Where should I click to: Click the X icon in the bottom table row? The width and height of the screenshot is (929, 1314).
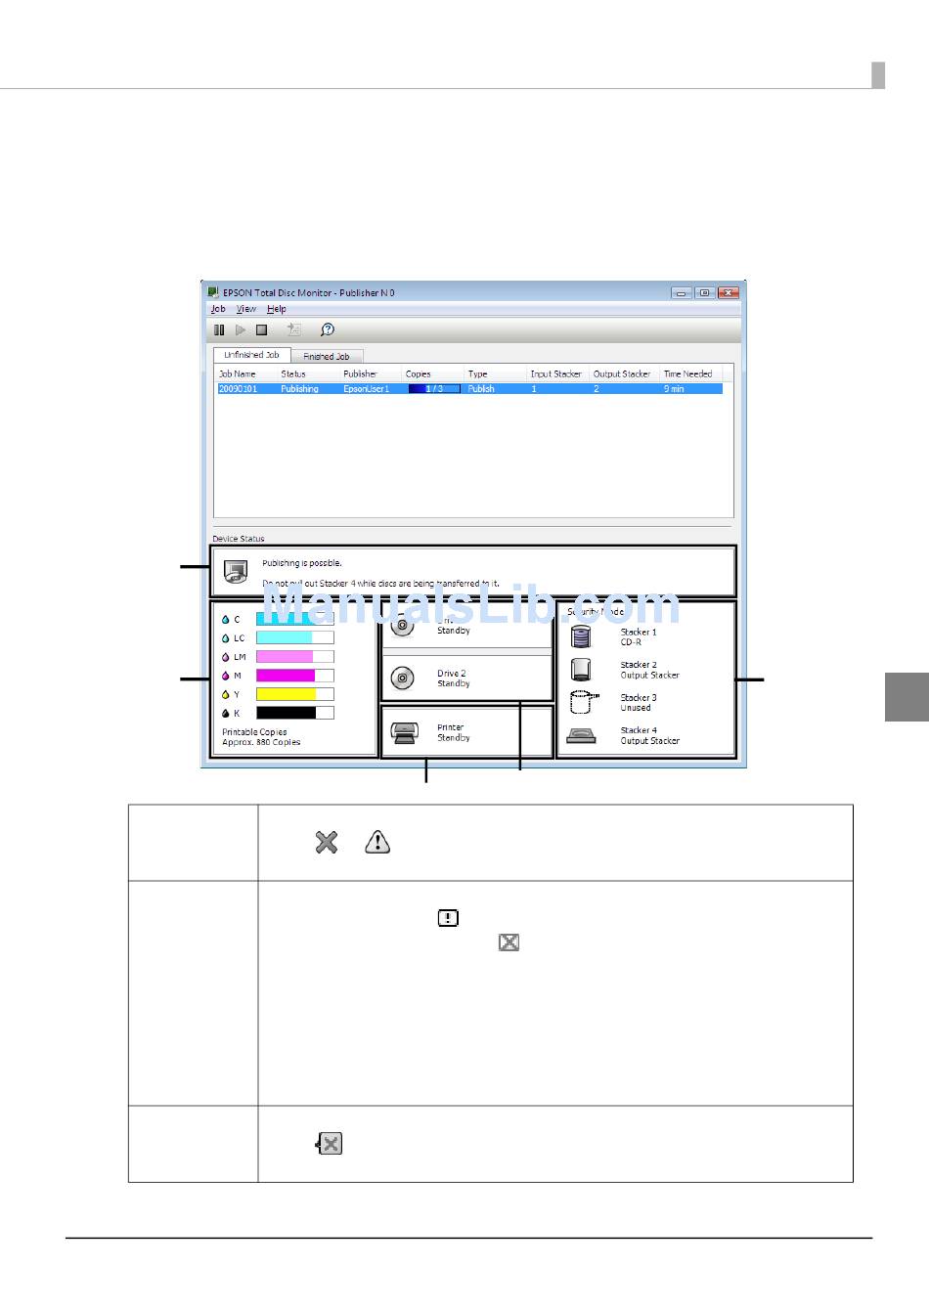tap(330, 1144)
